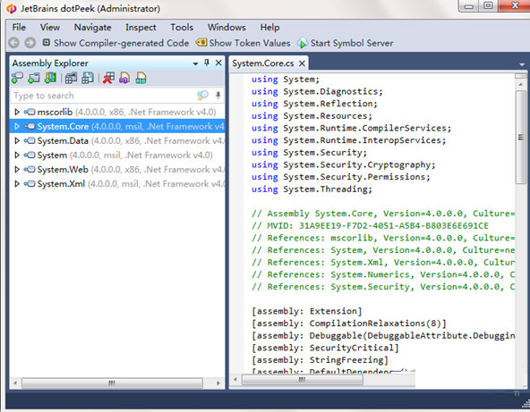
Task: Select the System (4.0.0.0, msil) assembly row
Action: [x=117, y=155]
